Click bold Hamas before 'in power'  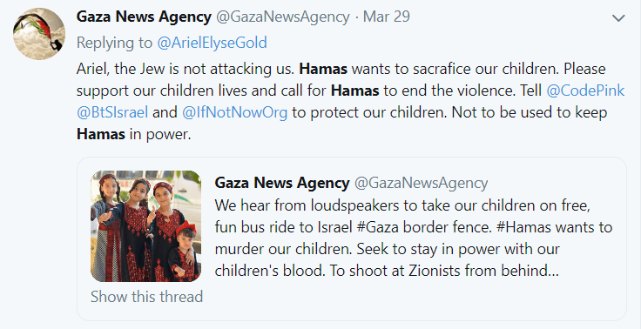[101, 134]
